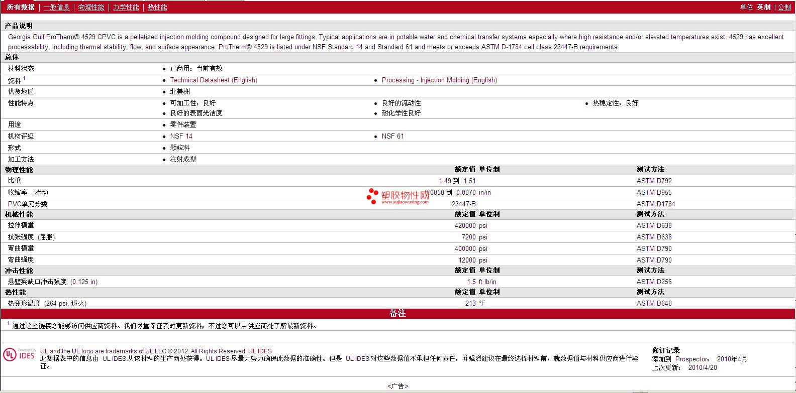Click the 1.5 ft·lb/in impact value
Screen dimensions: 796x393
(x=481, y=282)
